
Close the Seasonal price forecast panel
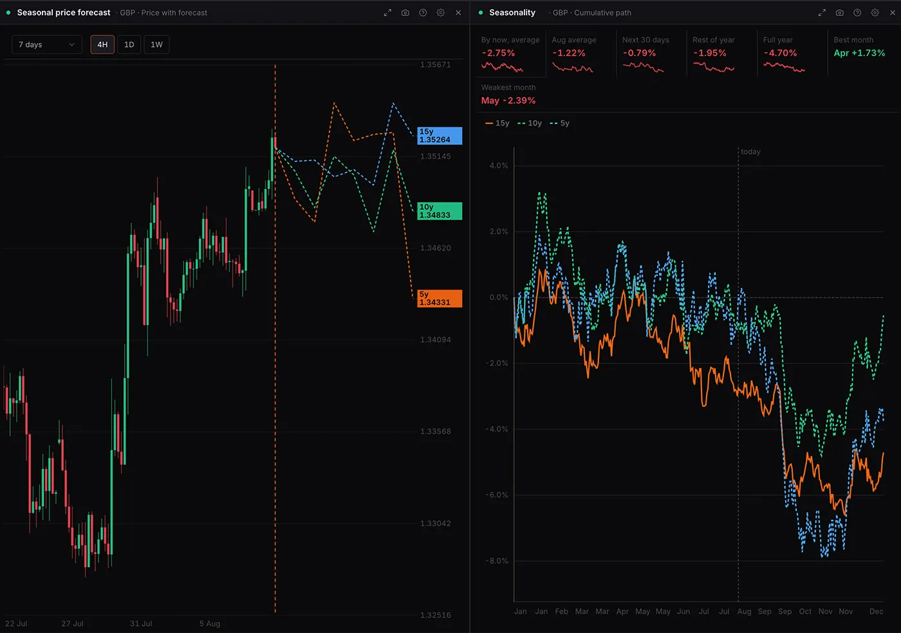coord(458,13)
